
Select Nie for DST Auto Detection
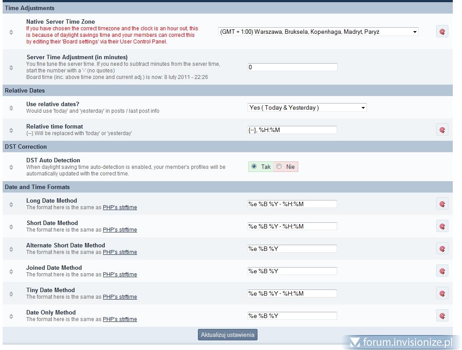279,167
